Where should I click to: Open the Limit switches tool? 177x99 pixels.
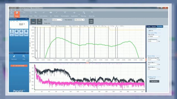[x=43, y=14]
